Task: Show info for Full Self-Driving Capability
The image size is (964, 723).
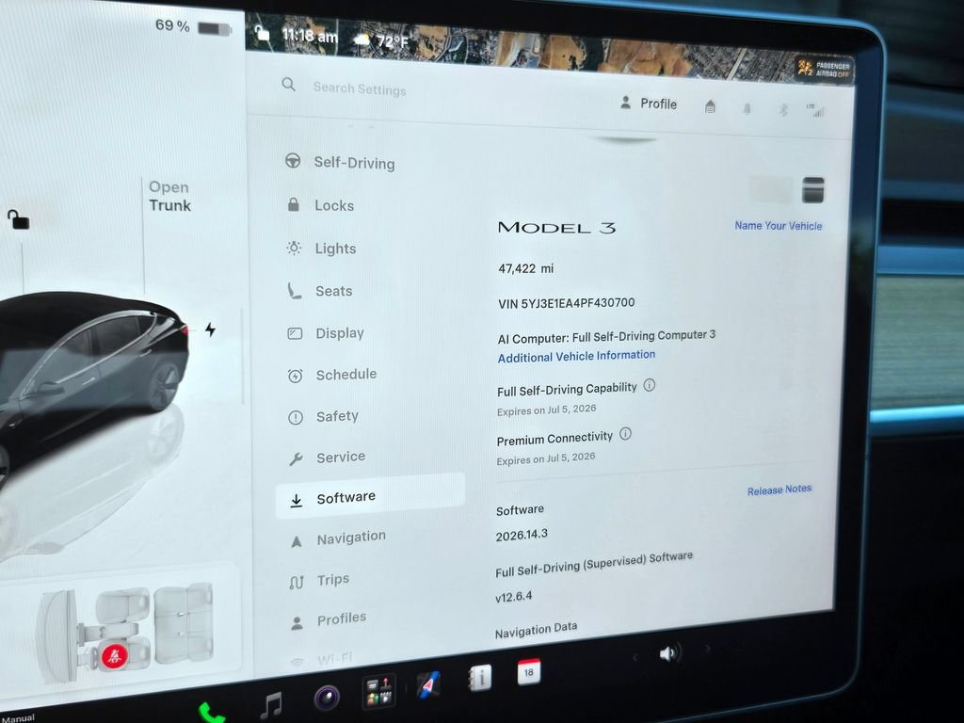Action: [650, 385]
